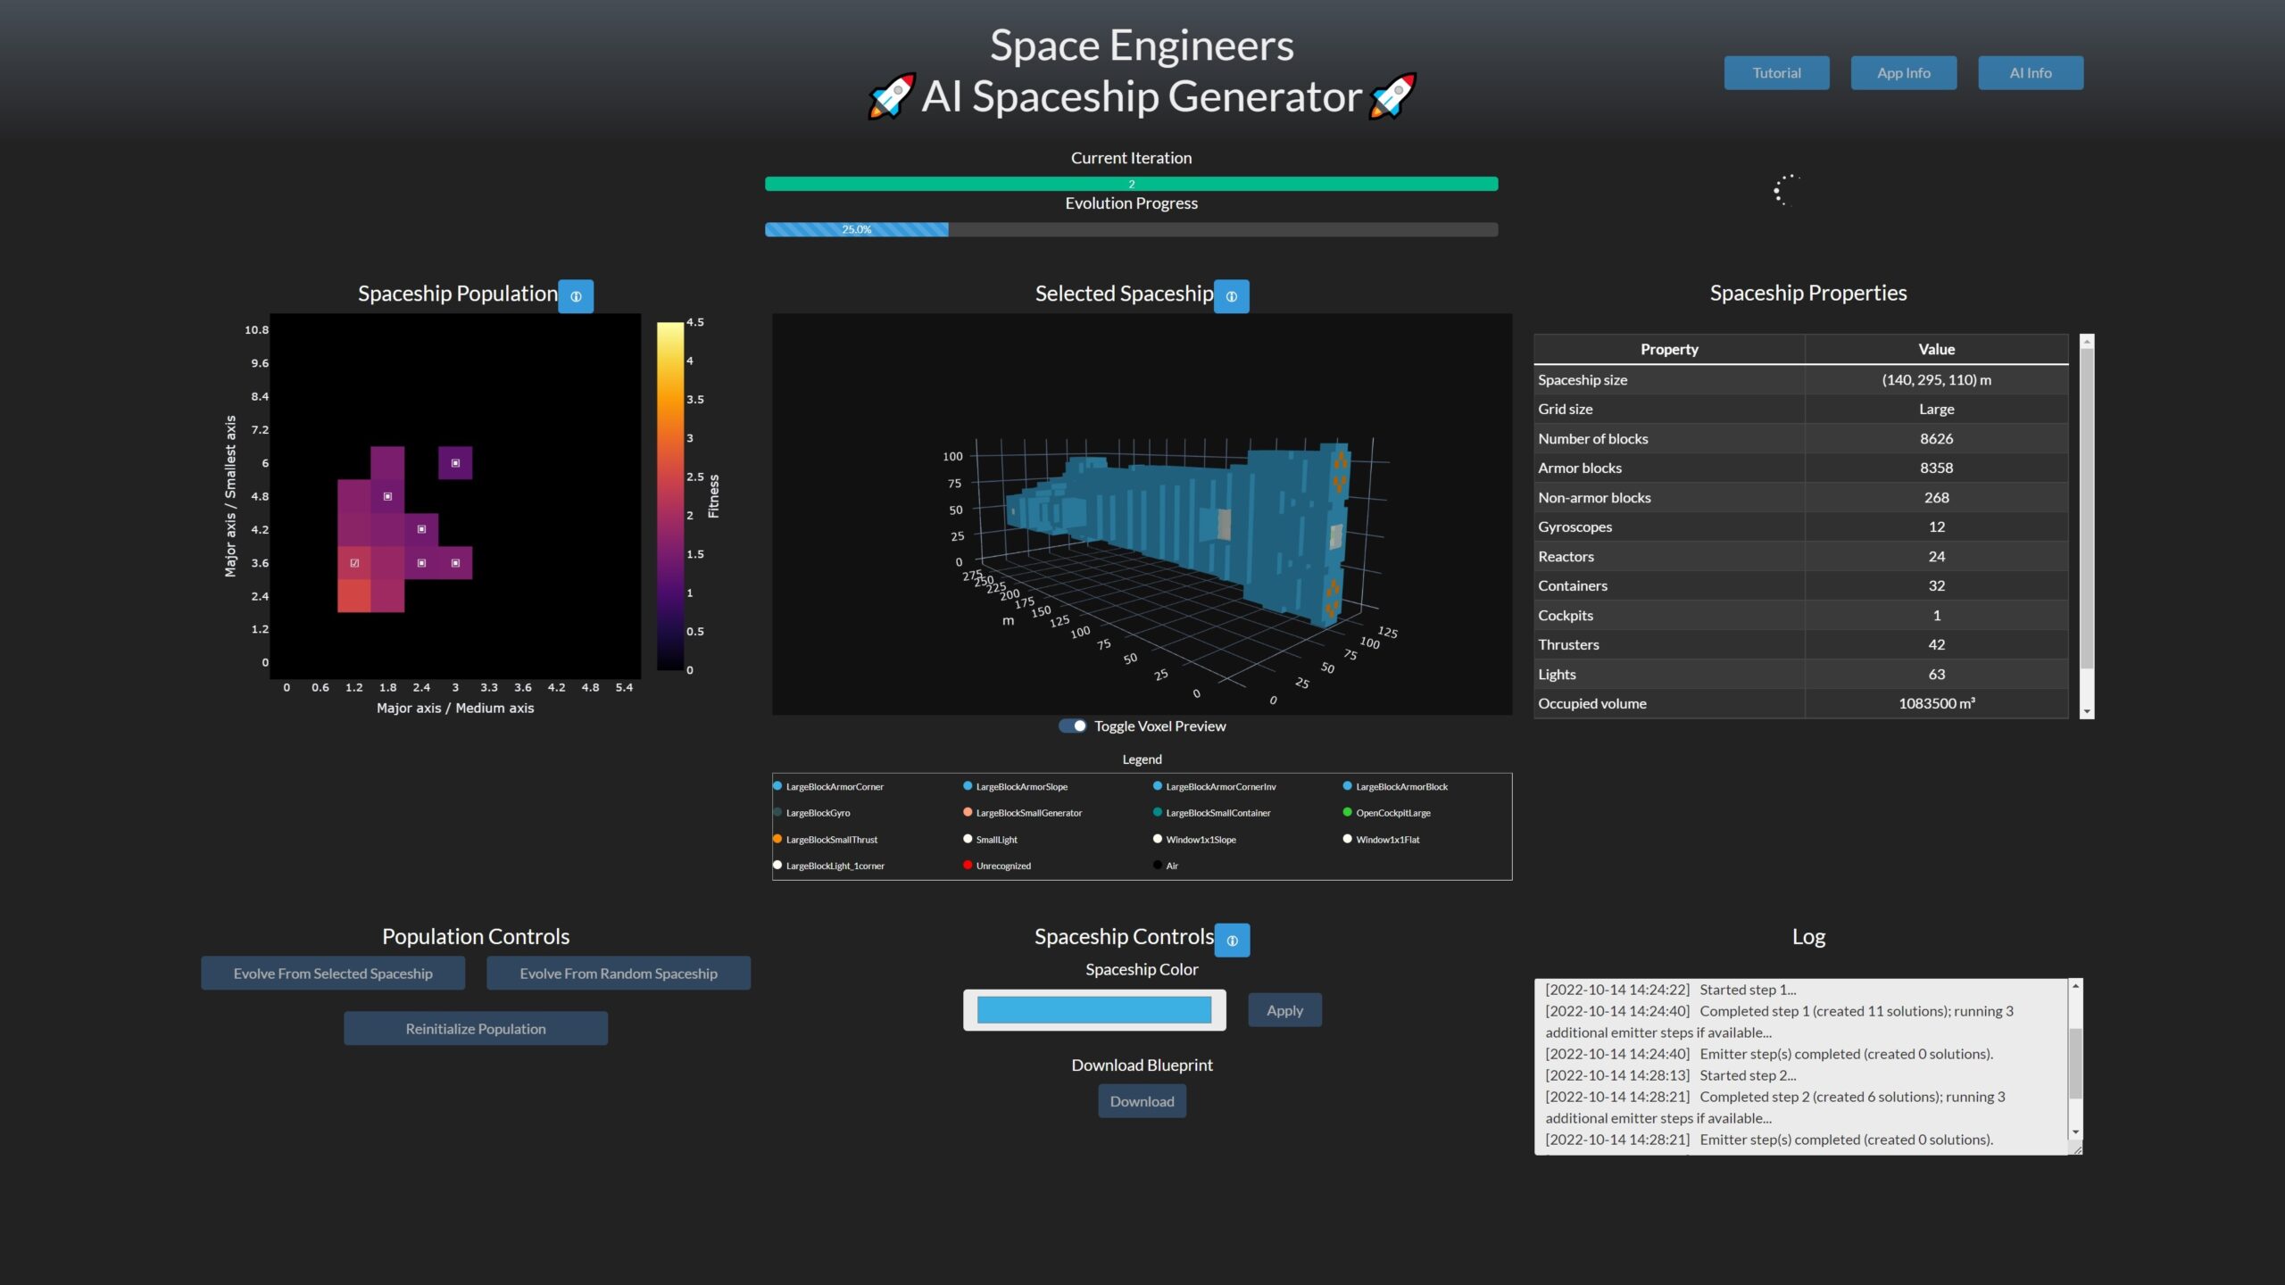Image resolution: width=2285 pixels, height=1285 pixels.
Task: Toggle the Voxel Preview switch
Action: click(1072, 725)
